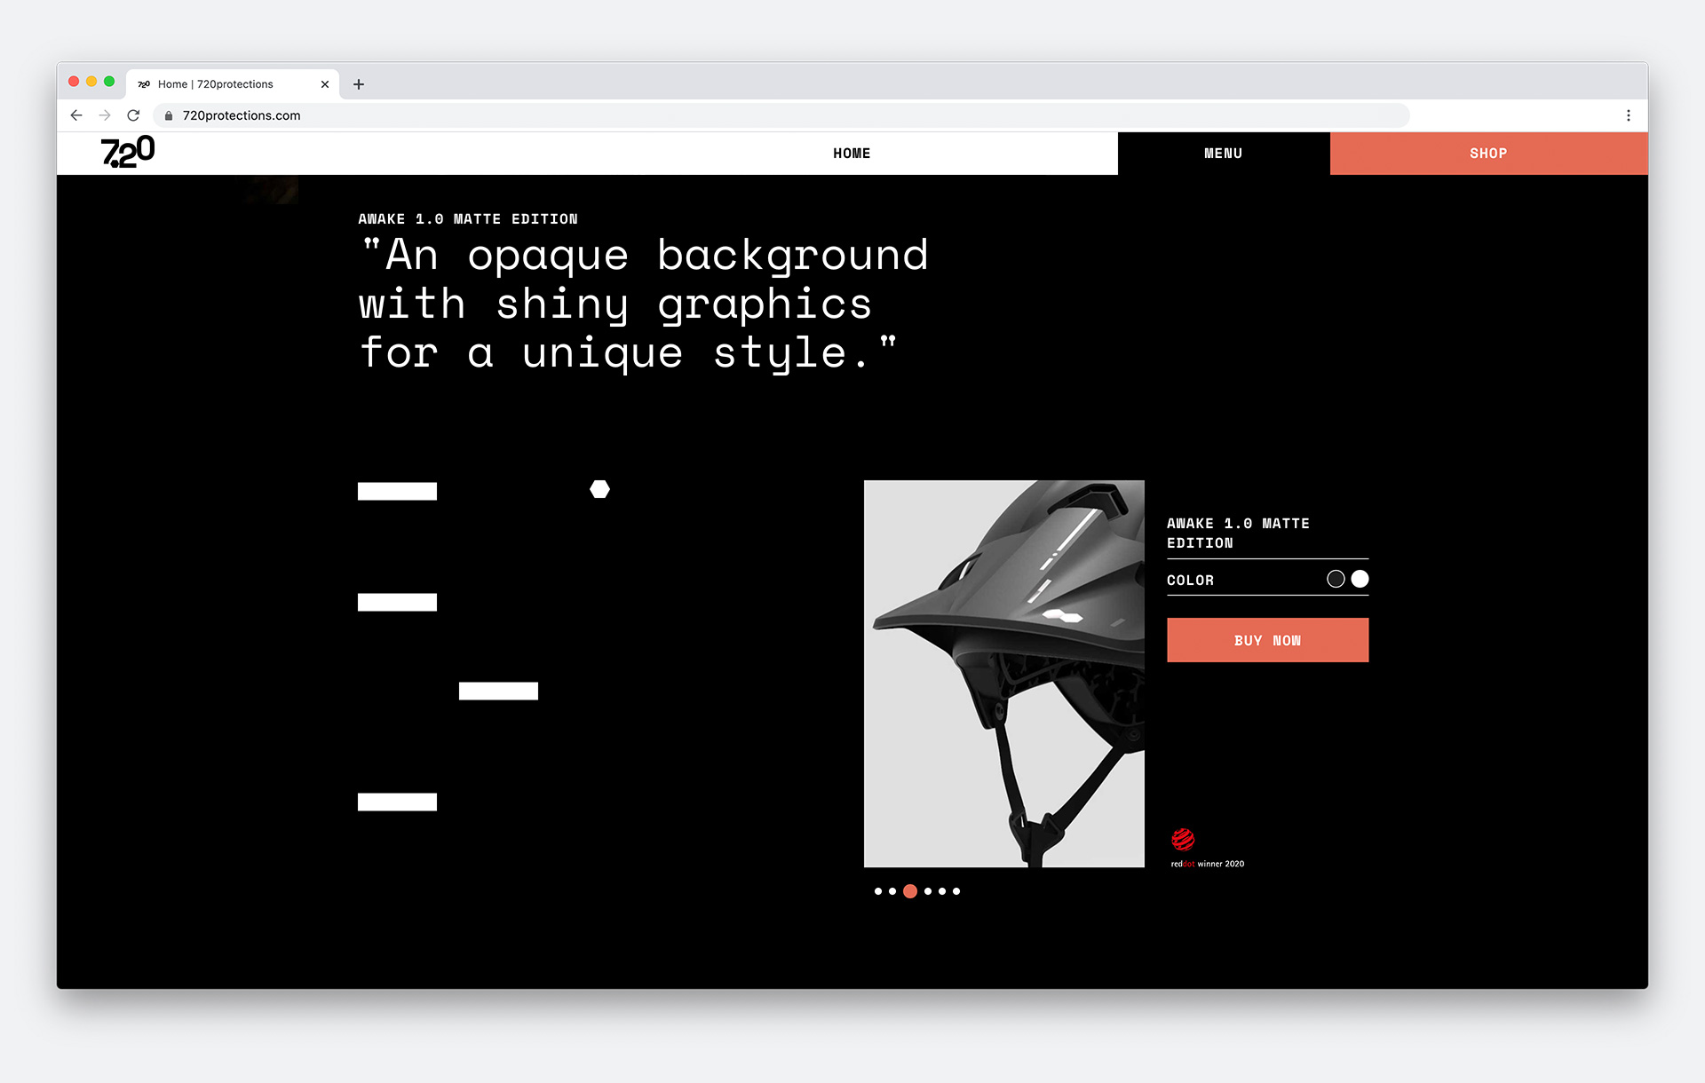Go to last carousel slide dot
Image resolution: width=1705 pixels, height=1083 pixels.
point(956,891)
